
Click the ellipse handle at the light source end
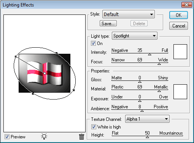click(x=16, y=56)
